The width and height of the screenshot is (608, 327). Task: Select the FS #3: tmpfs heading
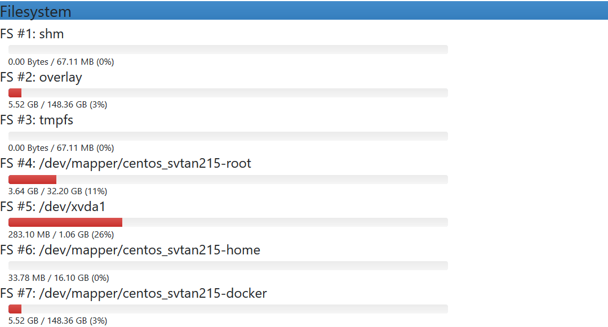coord(37,120)
